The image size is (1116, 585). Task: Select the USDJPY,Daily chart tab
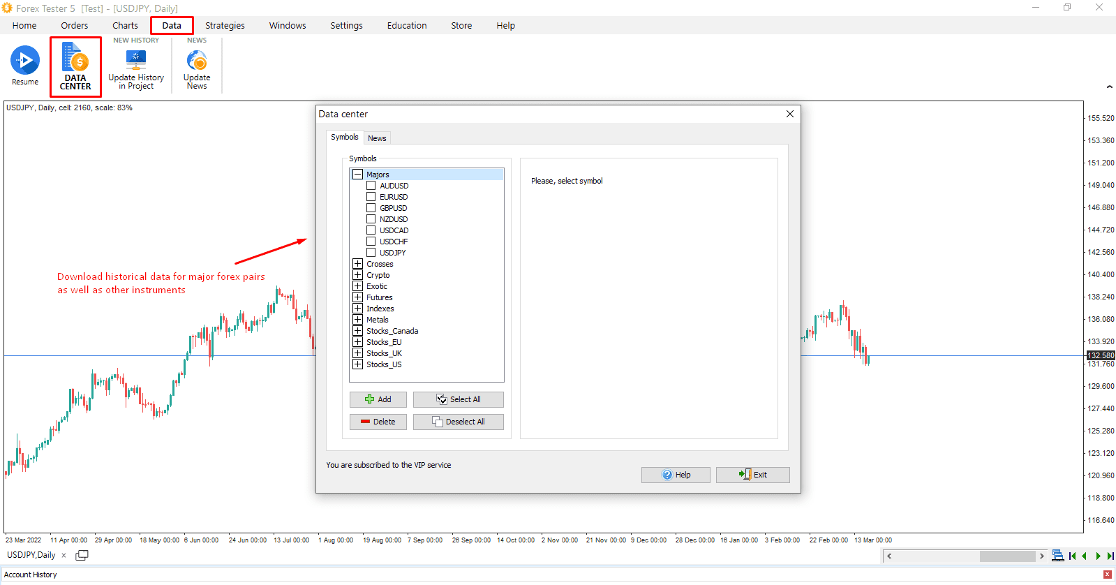[31, 556]
